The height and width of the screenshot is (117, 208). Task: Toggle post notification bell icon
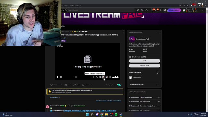[x=123, y=32]
